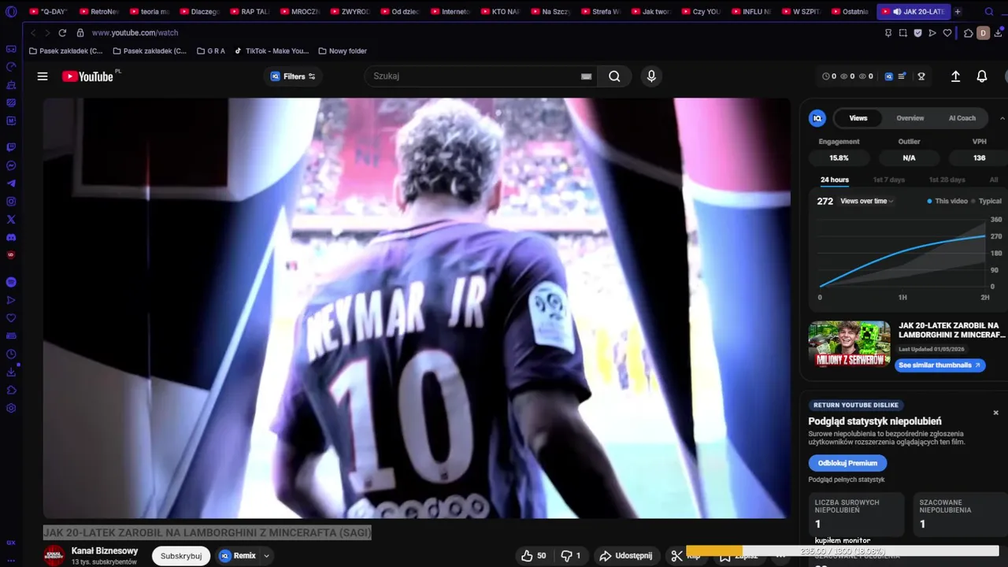The width and height of the screenshot is (1008, 567).
Task: Click the upload arrow icon in header
Action: (955, 76)
